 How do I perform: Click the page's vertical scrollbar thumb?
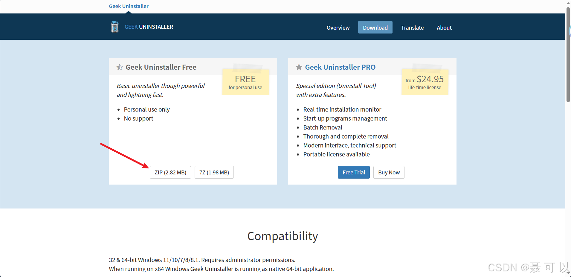(568, 55)
